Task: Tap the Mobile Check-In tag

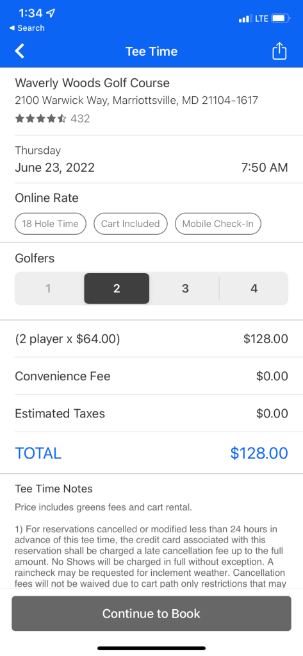Action: tap(218, 224)
